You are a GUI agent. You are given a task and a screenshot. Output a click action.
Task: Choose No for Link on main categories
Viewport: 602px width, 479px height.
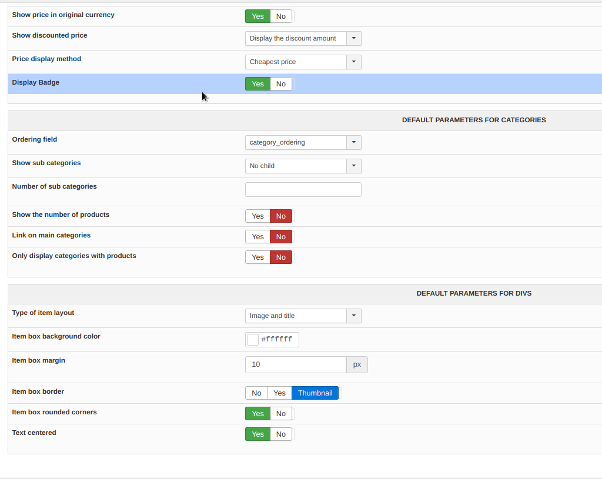[281, 236]
